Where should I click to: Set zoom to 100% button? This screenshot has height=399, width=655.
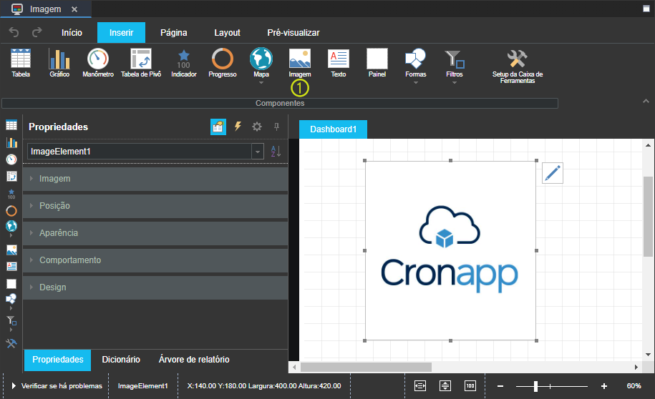click(x=470, y=386)
